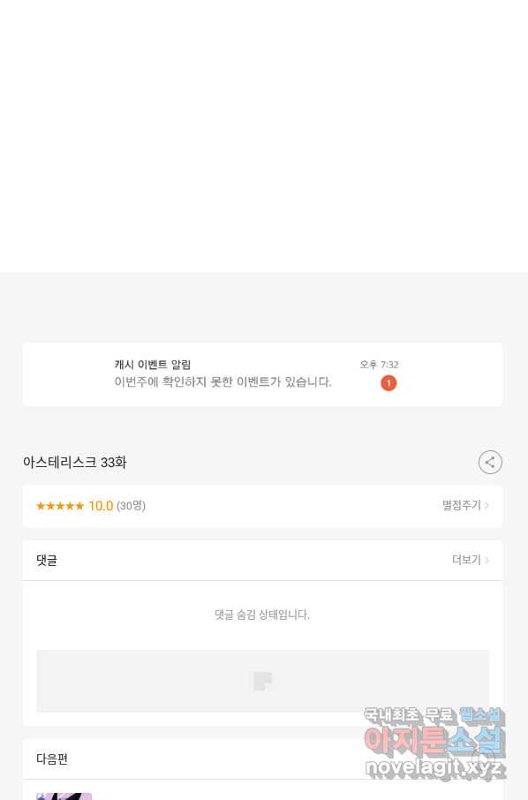528x800 pixels.
Task: Click the five orange rating stars
Action: [x=60, y=506]
